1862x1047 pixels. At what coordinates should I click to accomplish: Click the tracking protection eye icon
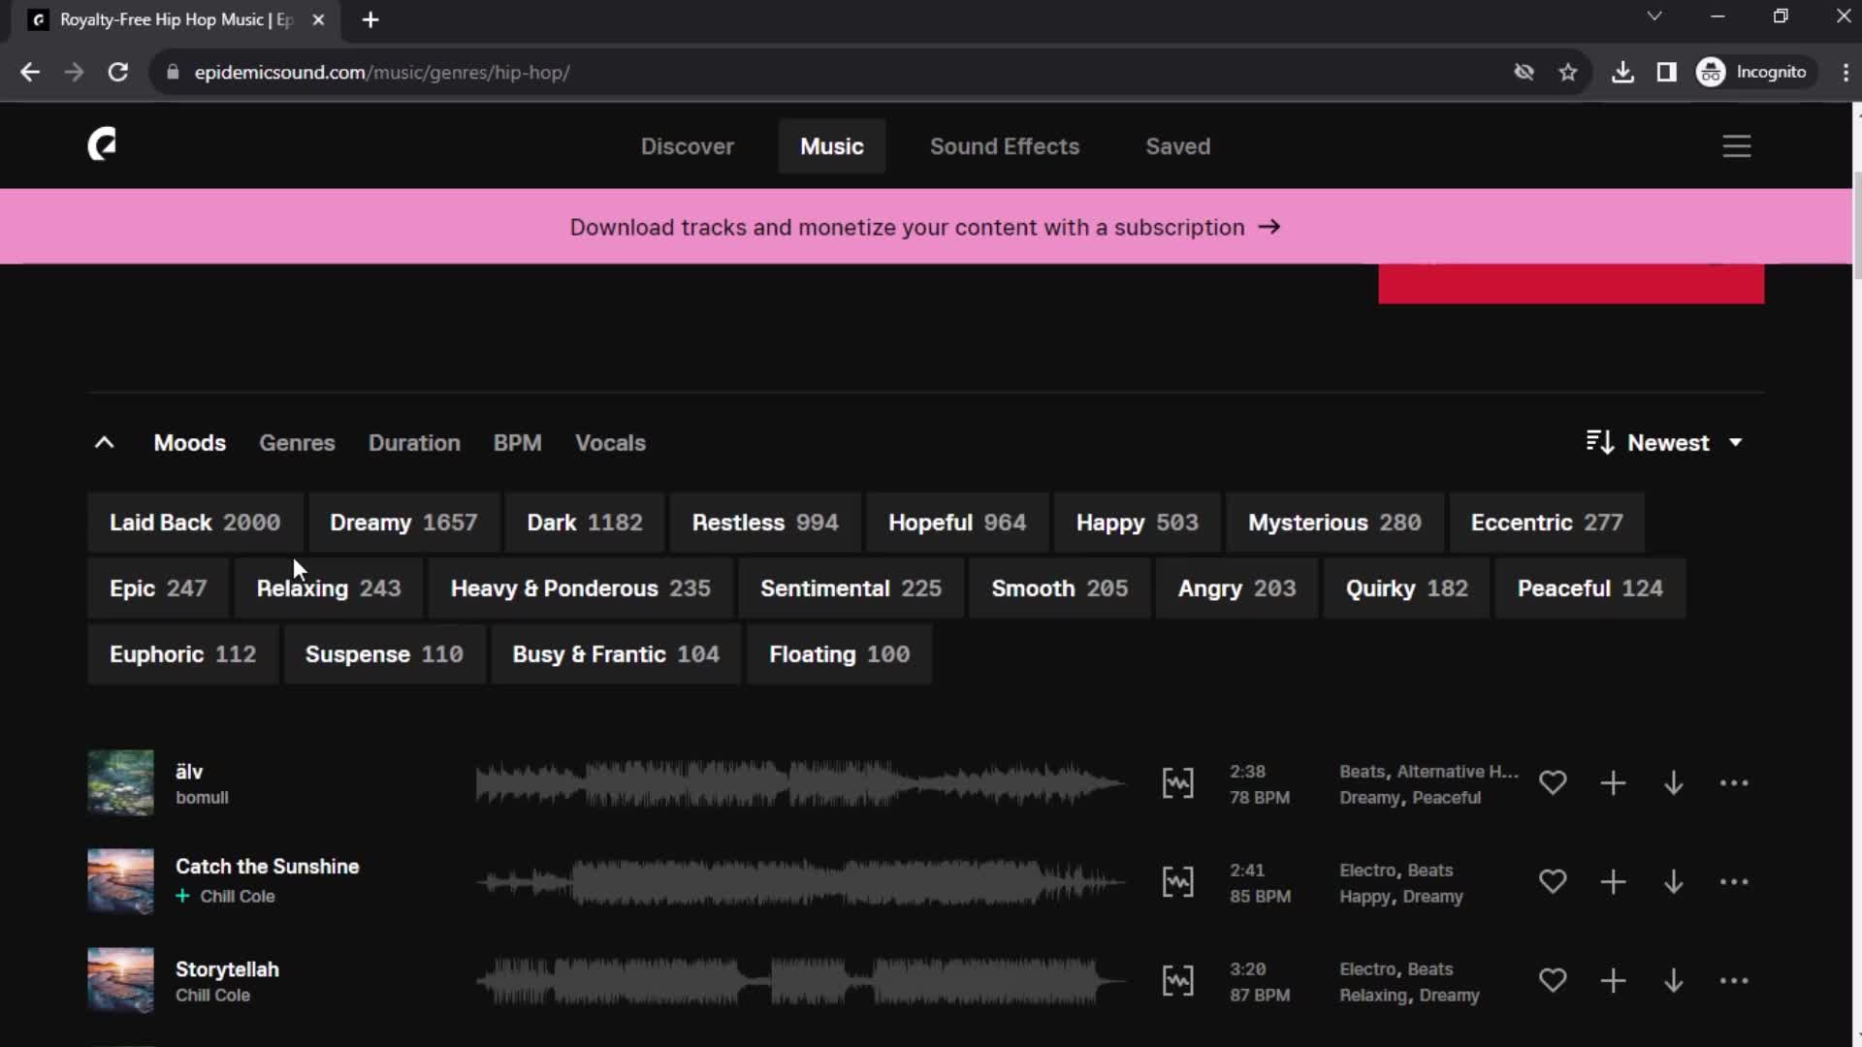point(1524,72)
